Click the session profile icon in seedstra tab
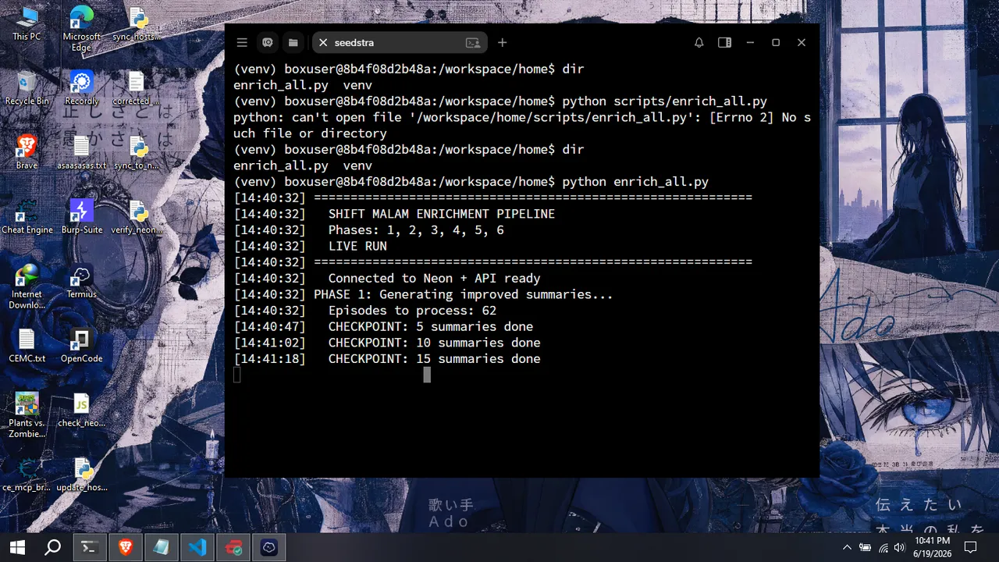Image resolution: width=999 pixels, height=562 pixels. (472, 43)
